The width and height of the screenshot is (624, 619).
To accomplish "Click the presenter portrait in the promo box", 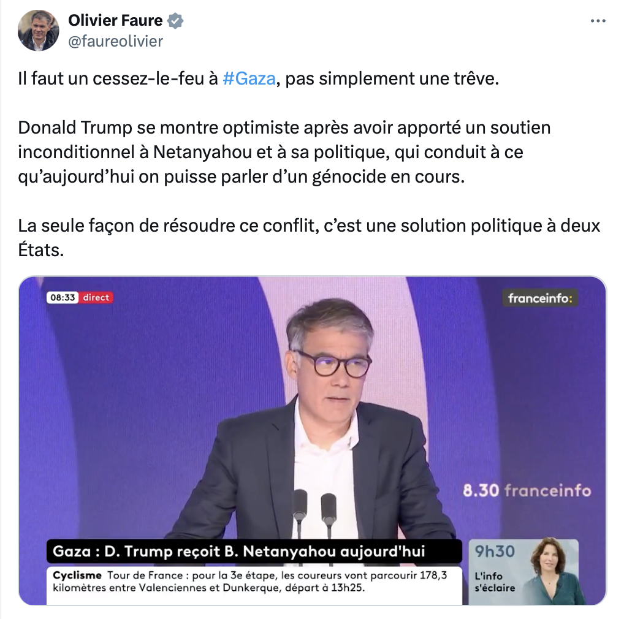I will coord(552,572).
